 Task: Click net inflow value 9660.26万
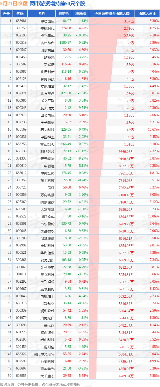tap(126, 152)
